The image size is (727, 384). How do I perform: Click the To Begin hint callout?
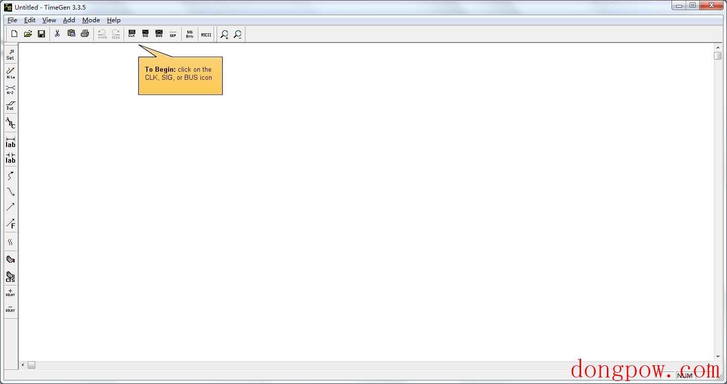(180, 75)
